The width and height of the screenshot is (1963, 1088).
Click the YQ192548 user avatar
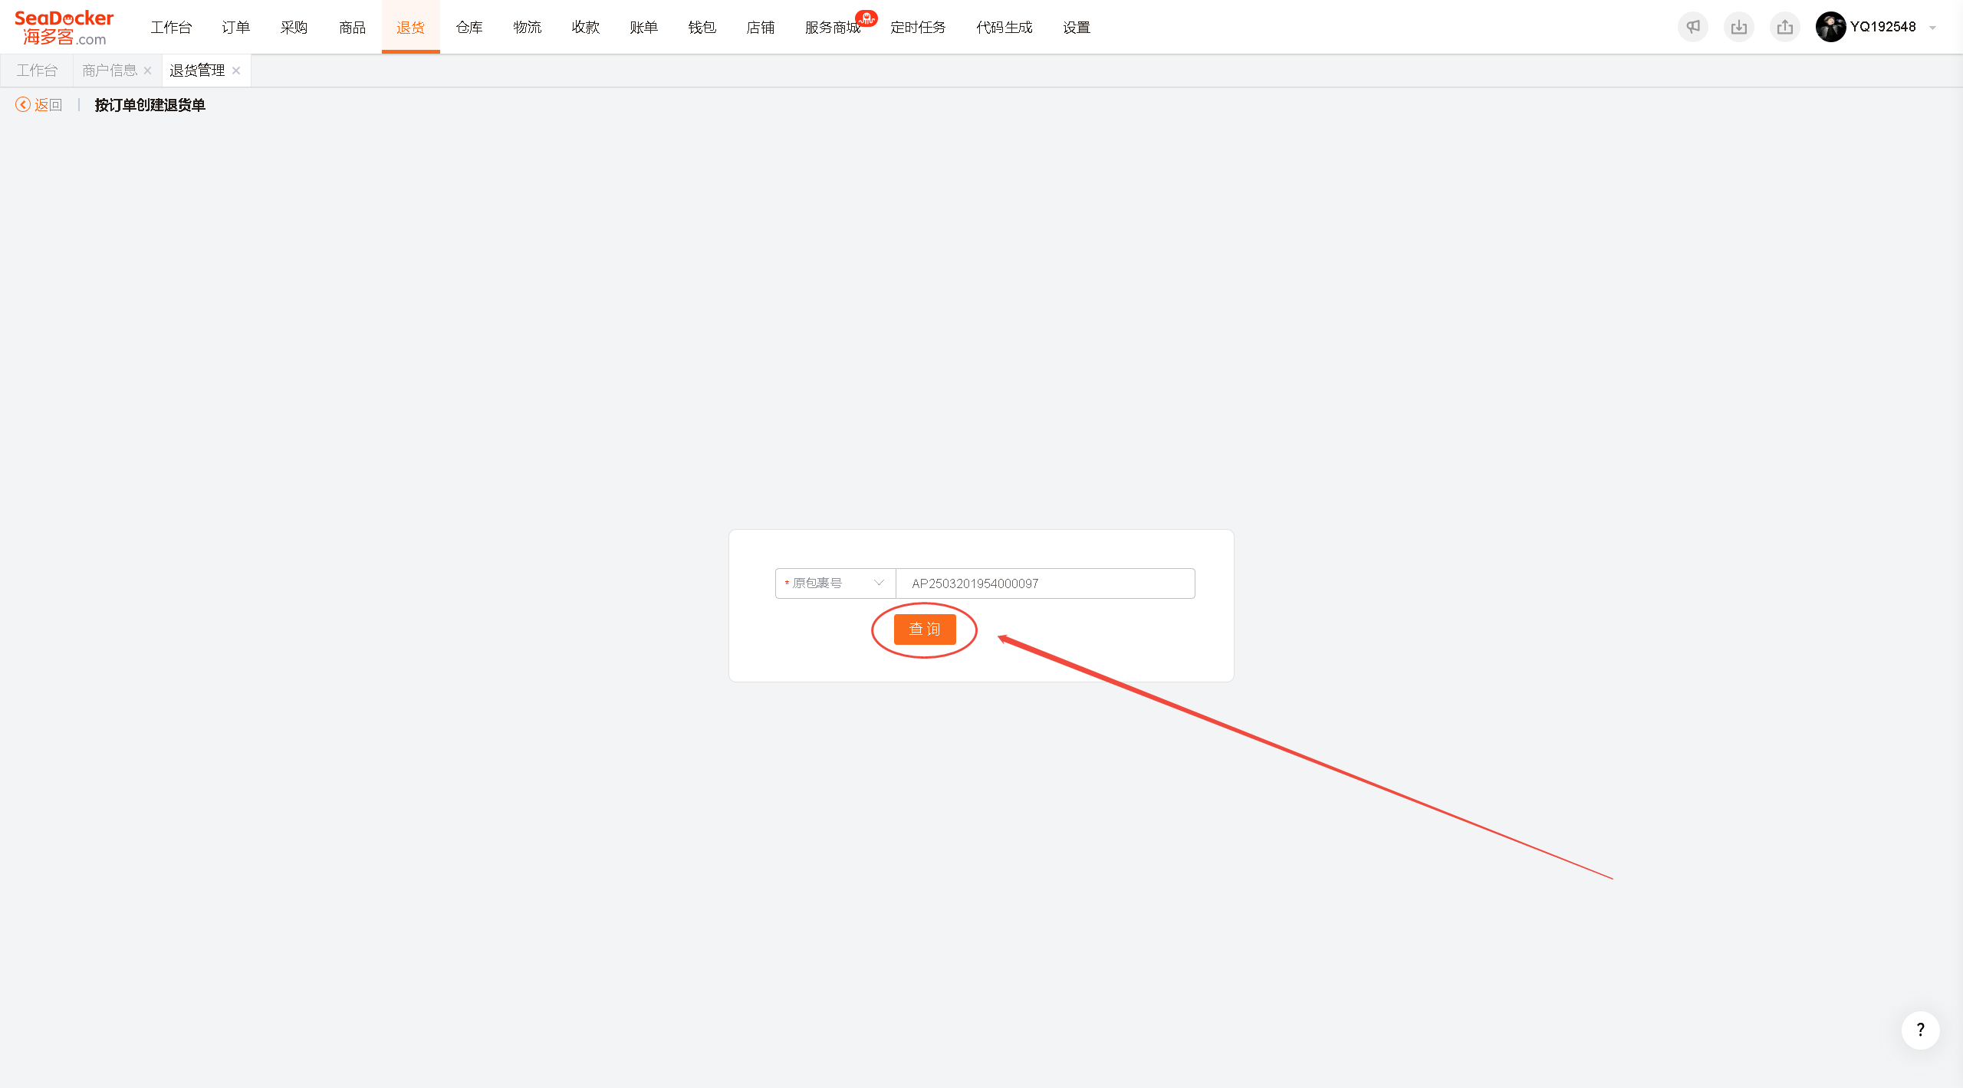tap(1830, 27)
